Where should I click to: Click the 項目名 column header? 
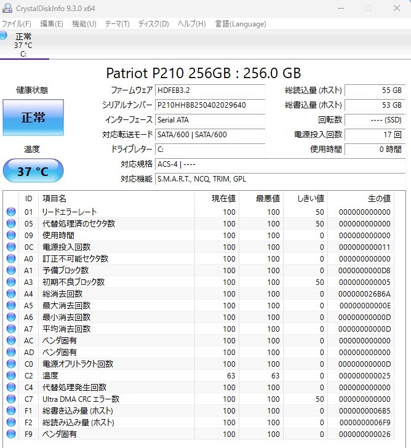point(116,198)
